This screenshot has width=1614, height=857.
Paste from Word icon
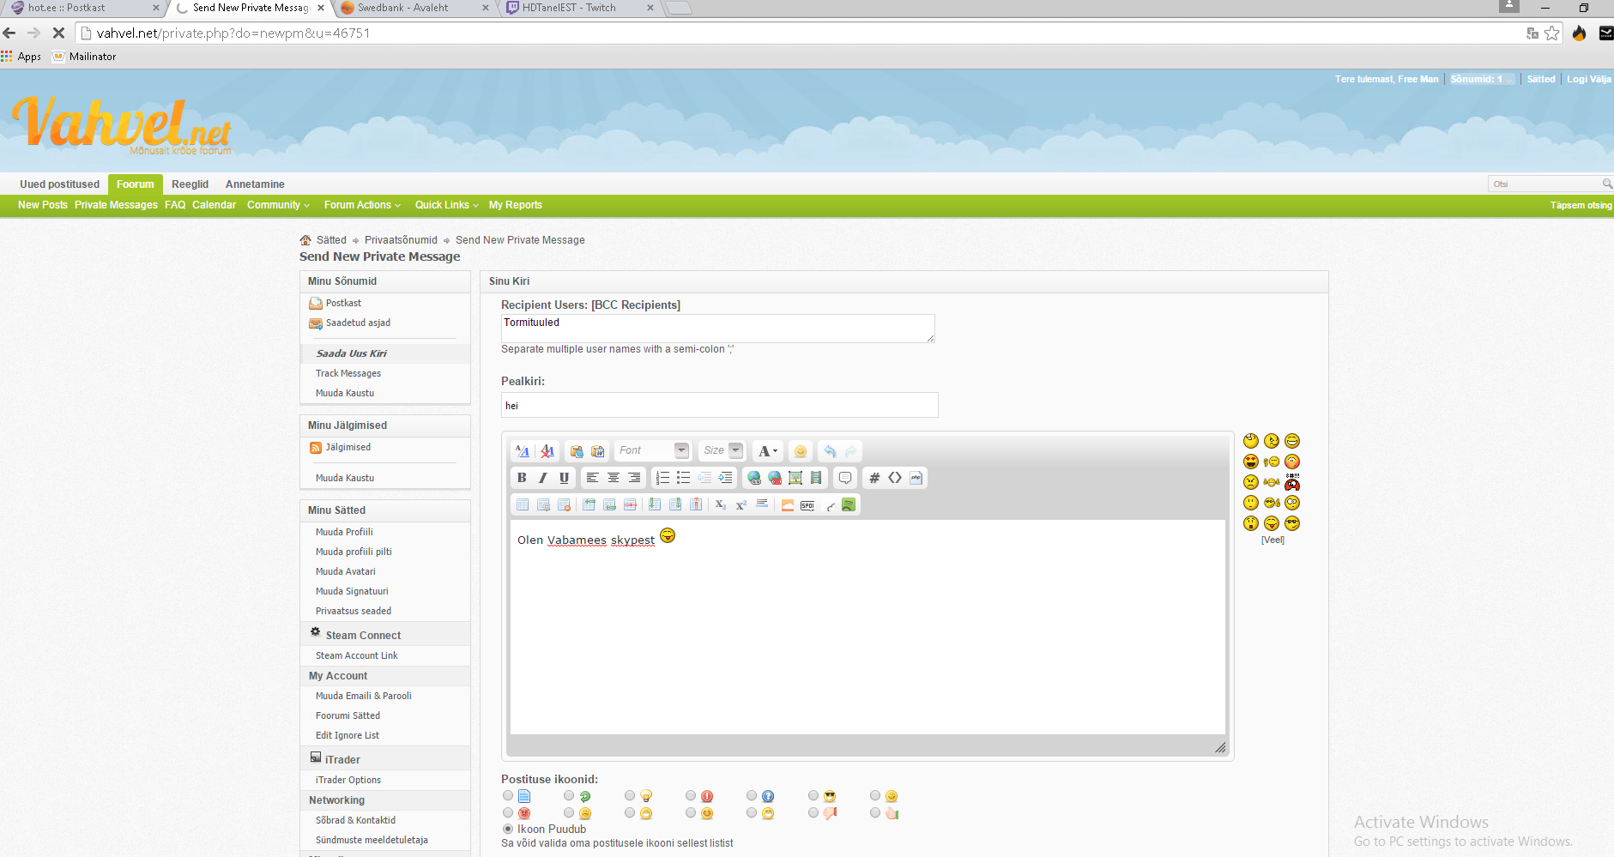click(x=598, y=451)
